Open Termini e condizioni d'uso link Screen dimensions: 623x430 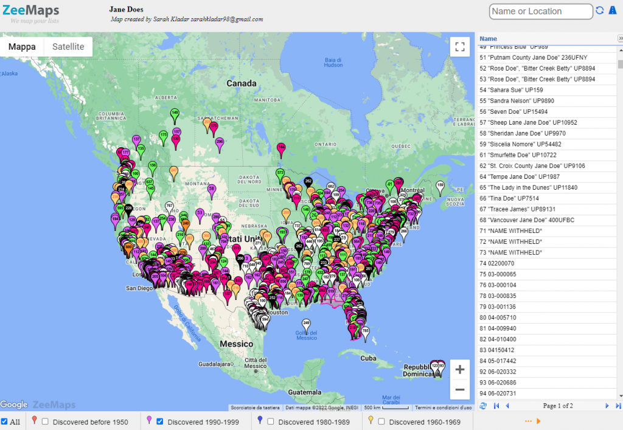[443, 407]
